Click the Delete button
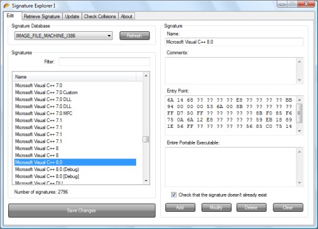318x229 pixels. coord(251,207)
